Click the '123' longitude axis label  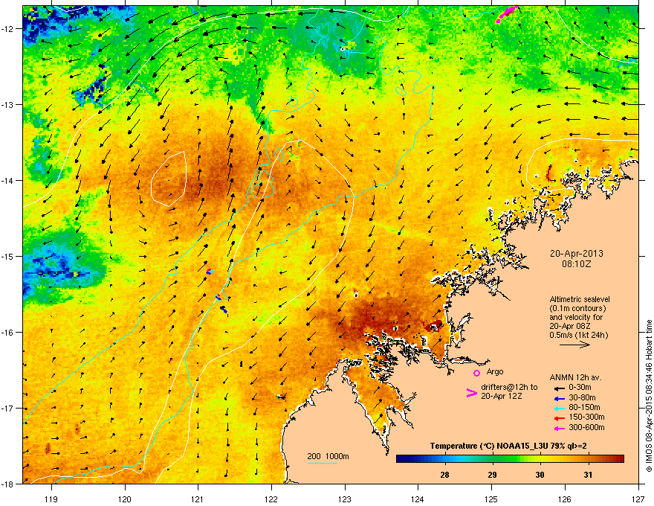(x=345, y=499)
